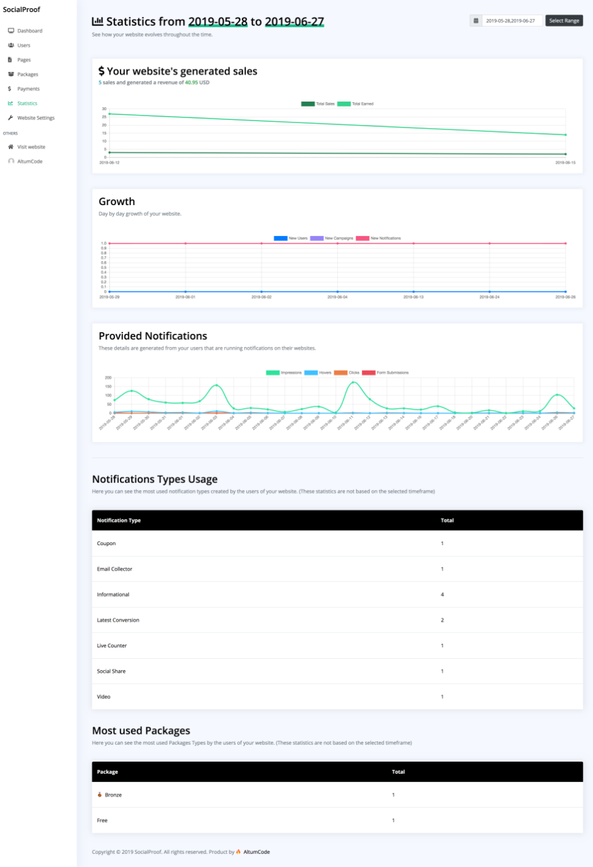Follow the AltumCode footer link

click(x=257, y=852)
